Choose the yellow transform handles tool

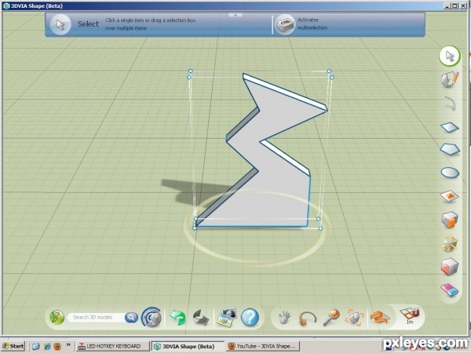coord(450,243)
